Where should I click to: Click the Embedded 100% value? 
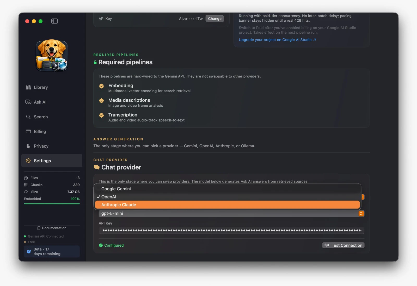(x=75, y=199)
